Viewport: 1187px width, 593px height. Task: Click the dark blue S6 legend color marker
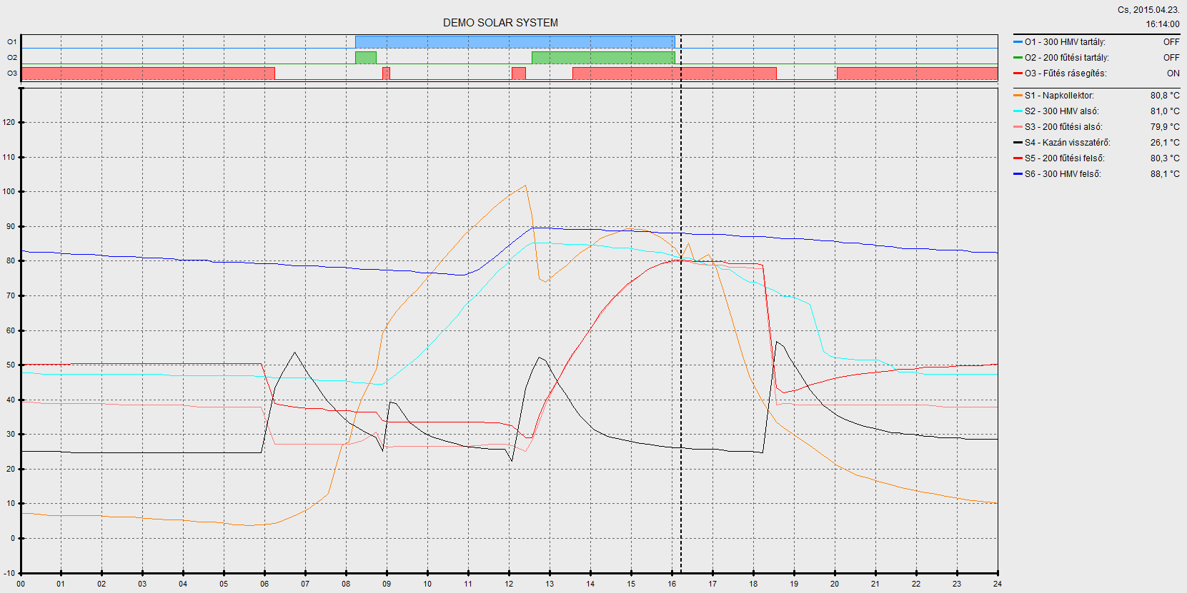[1018, 174]
